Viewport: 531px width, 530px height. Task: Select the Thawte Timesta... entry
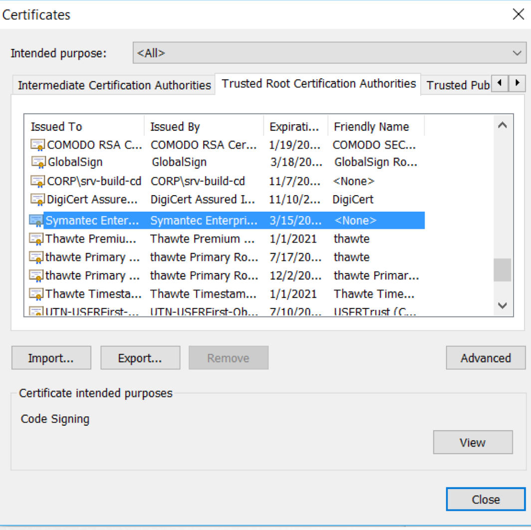93,294
